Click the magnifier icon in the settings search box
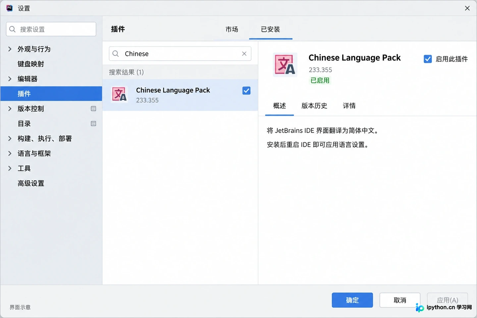The image size is (477, 318). click(13, 29)
